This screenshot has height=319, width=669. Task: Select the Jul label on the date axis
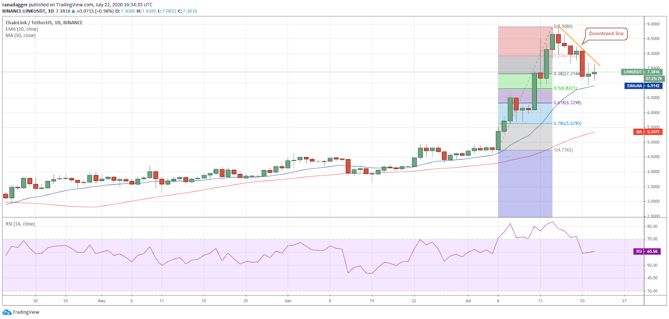point(468,301)
